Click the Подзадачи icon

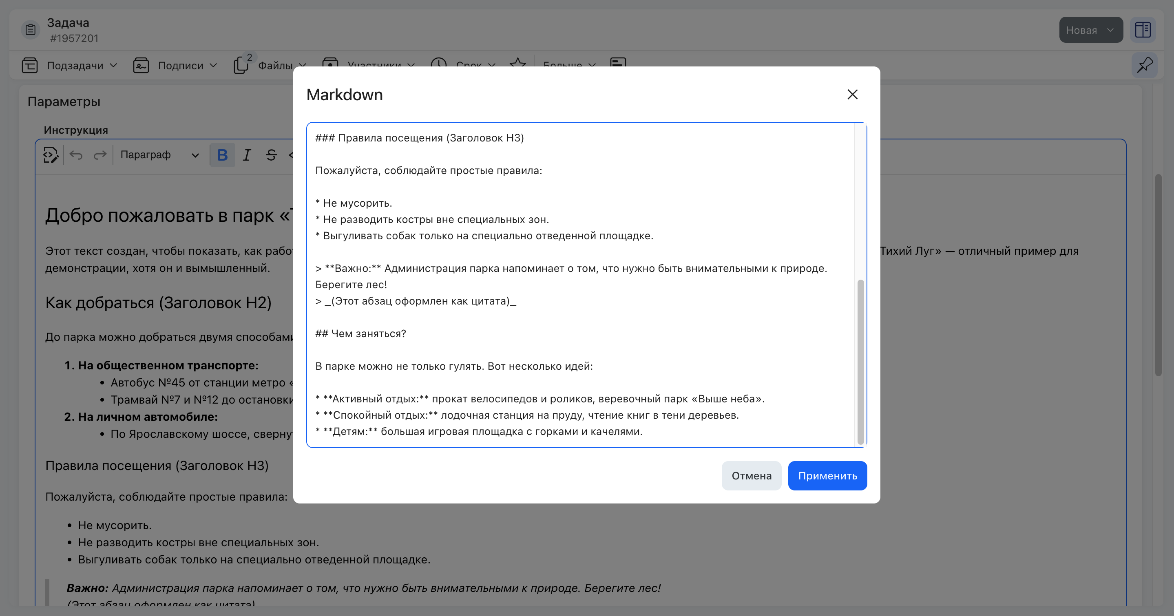(x=30, y=65)
